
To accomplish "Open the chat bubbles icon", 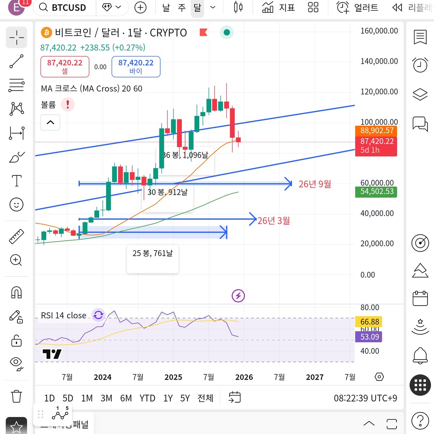I will click(x=420, y=124).
